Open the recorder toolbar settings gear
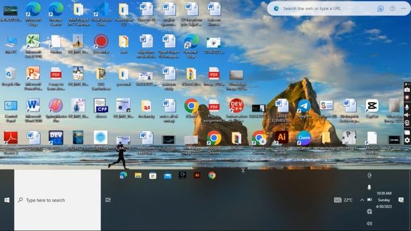The image size is (411, 231). pos(407,141)
